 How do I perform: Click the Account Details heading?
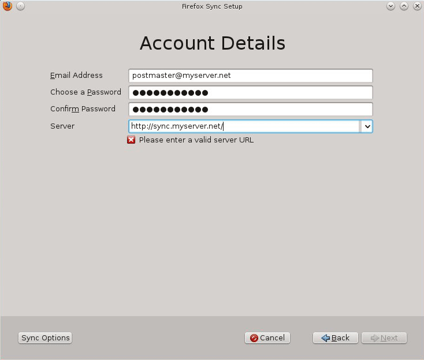213,43
